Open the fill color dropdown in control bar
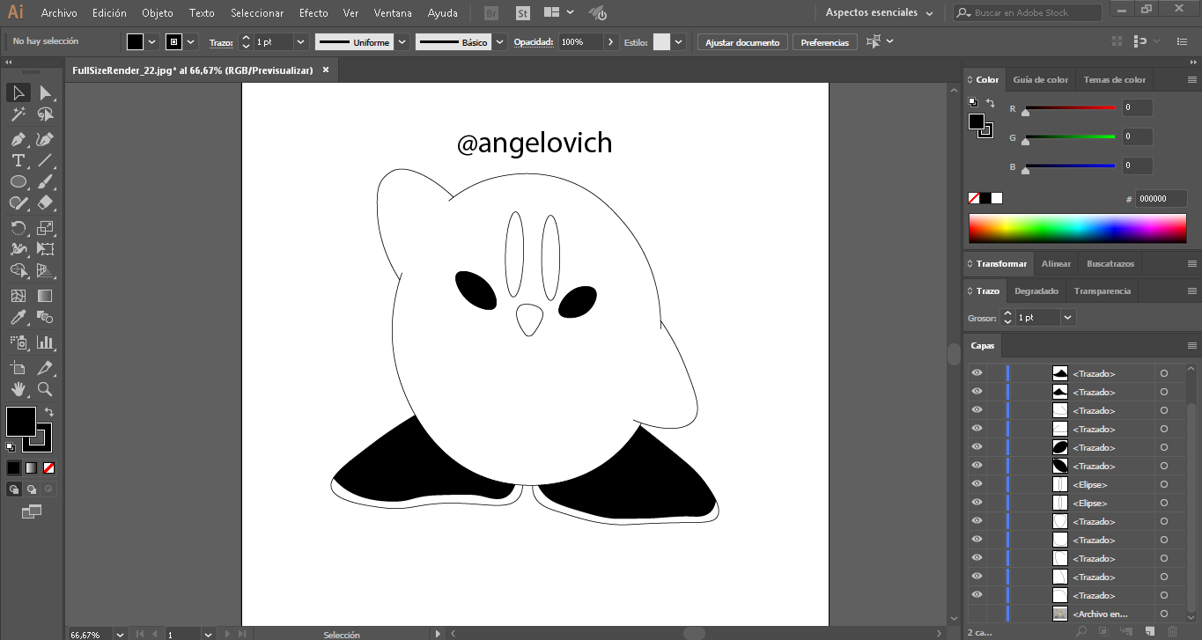This screenshot has width=1202, height=640. pyautogui.click(x=152, y=42)
